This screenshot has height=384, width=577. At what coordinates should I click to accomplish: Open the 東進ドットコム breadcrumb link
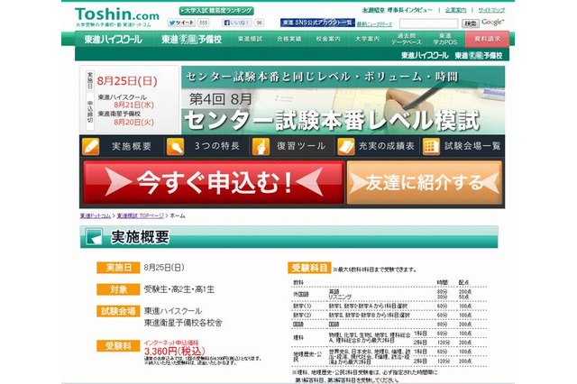tap(96, 216)
